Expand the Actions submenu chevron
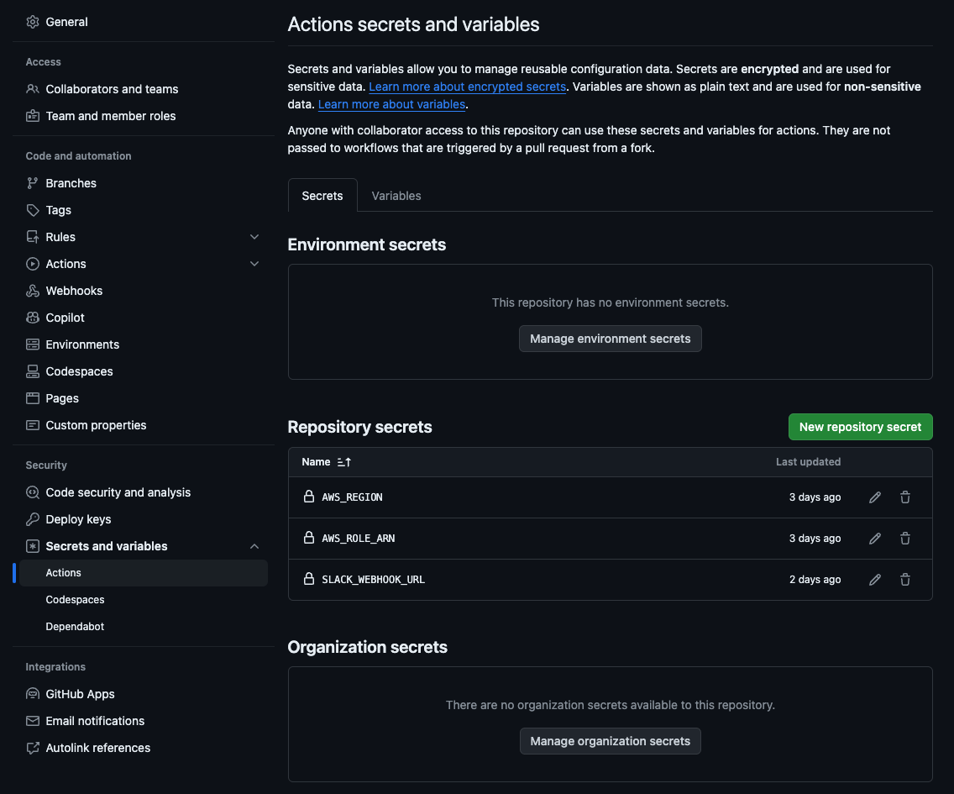This screenshot has height=794, width=954. (254, 264)
